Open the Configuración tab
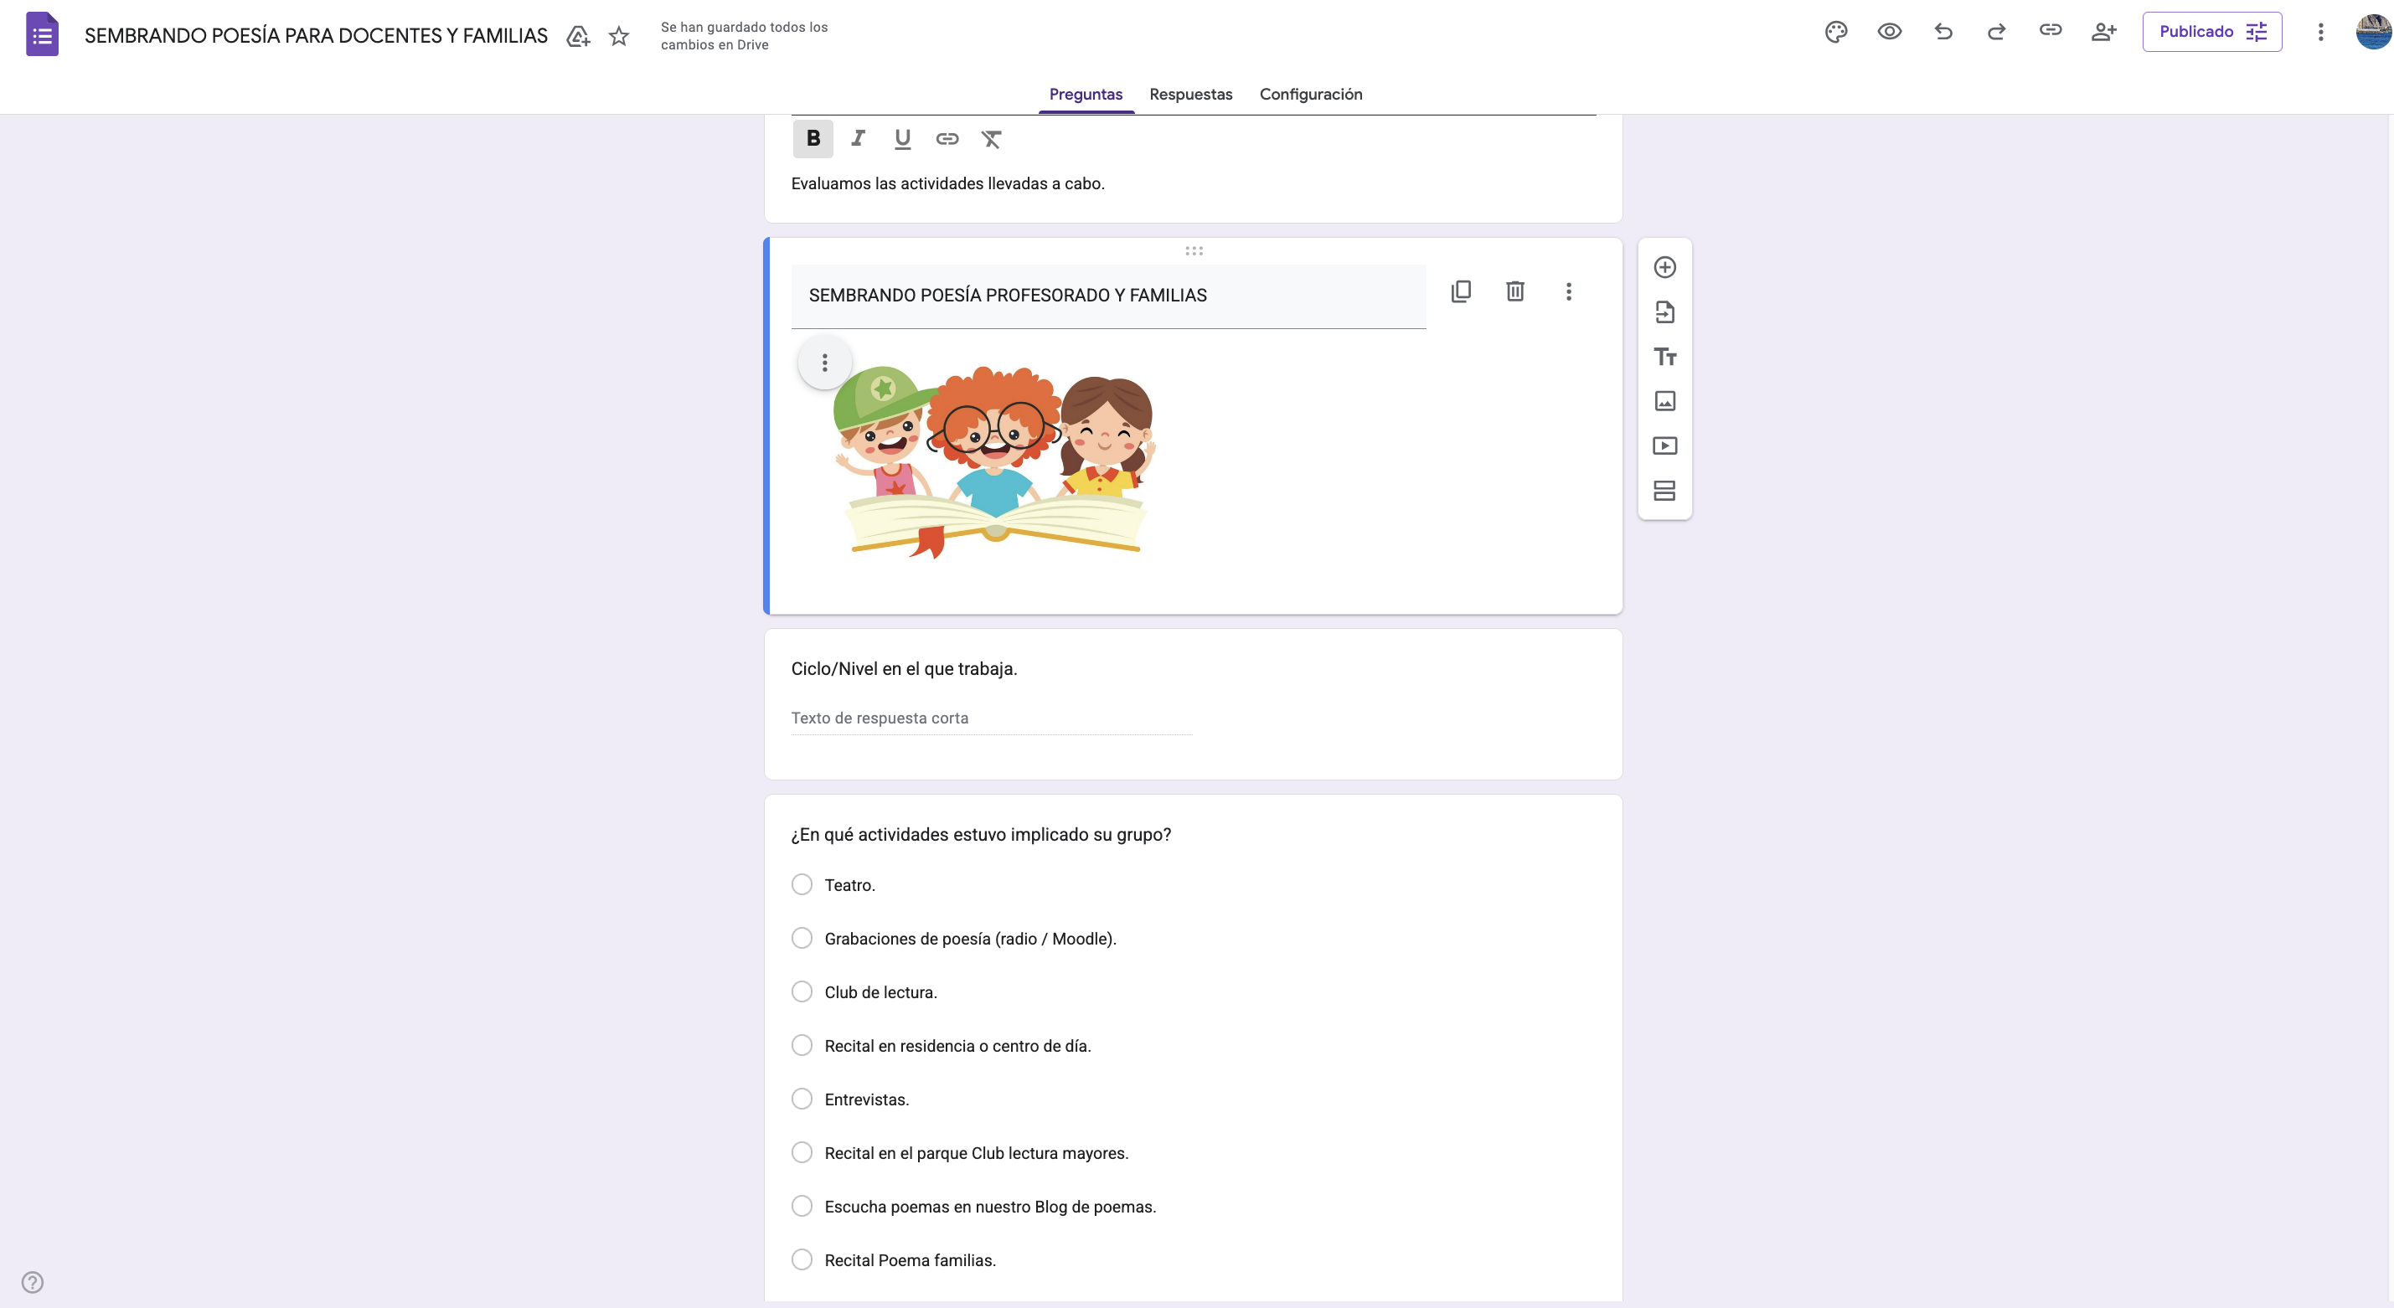 click(1310, 94)
